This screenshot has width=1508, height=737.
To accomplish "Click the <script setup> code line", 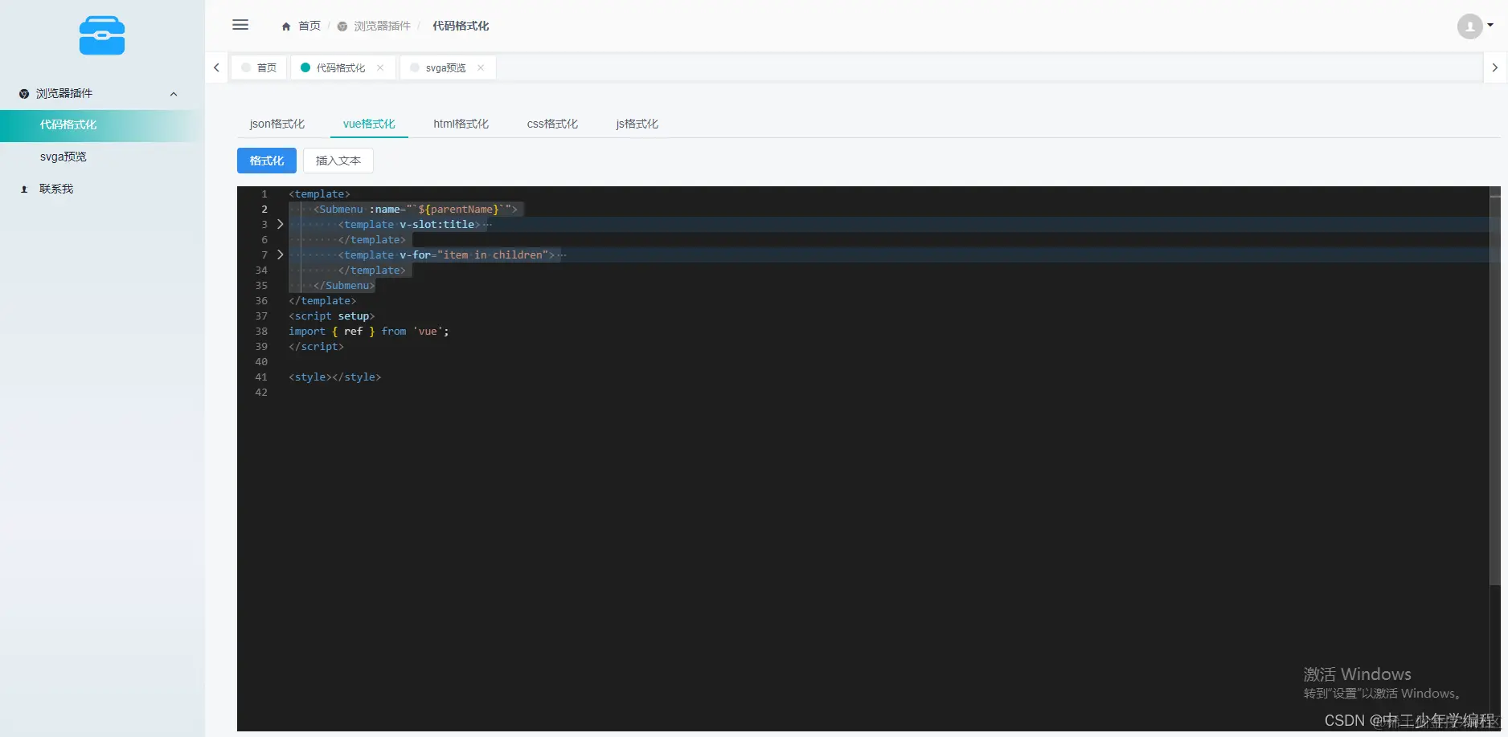I will tap(331, 316).
